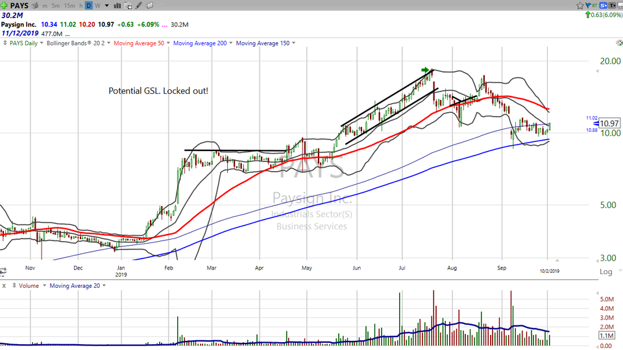Click the green plus add-symbol icon
The height and width of the screenshot is (350, 623).
click(5, 5)
